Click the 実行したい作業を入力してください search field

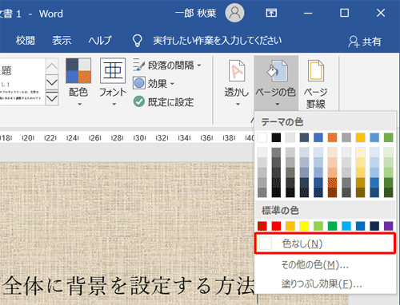[218, 41]
